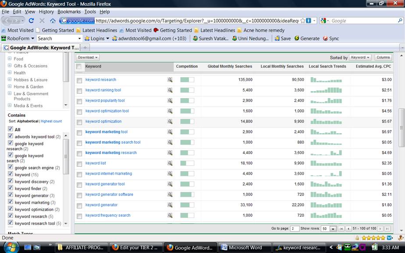Check the box for keyword optimization row
The height and width of the screenshot is (253, 405).
coord(79,122)
